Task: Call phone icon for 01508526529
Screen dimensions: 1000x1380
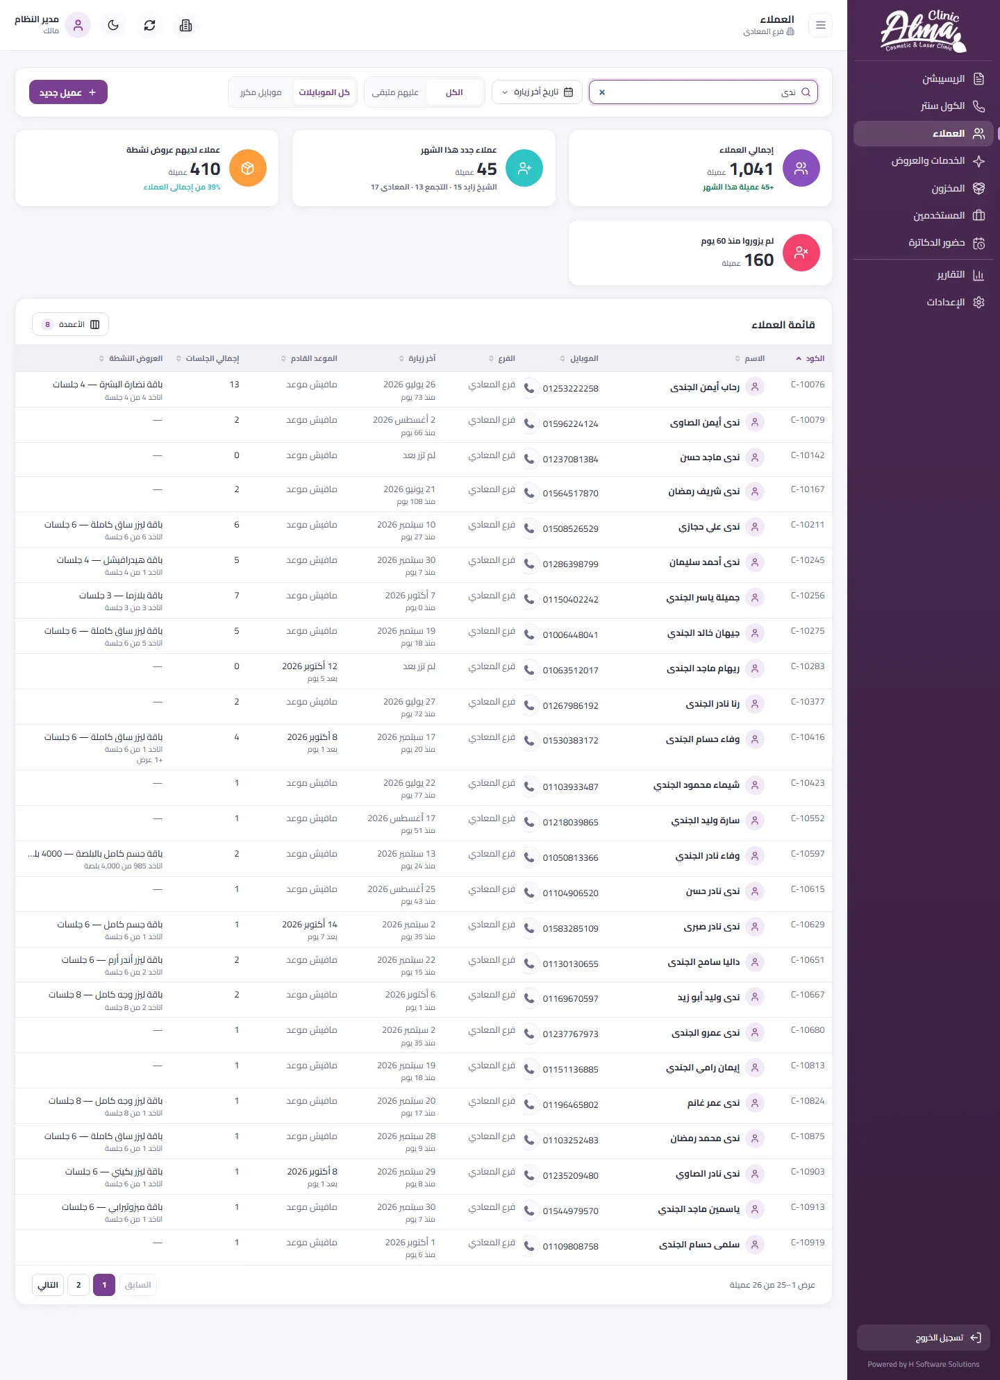Action: point(529,528)
